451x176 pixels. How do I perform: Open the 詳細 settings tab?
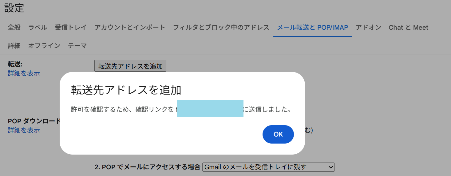(x=14, y=46)
